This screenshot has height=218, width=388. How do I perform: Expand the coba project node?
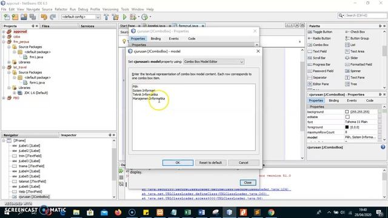pyautogui.click(x=4, y=36)
